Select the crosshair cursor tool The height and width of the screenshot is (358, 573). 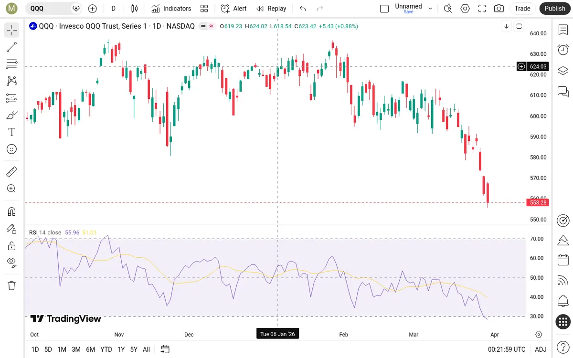coord(12,30)
